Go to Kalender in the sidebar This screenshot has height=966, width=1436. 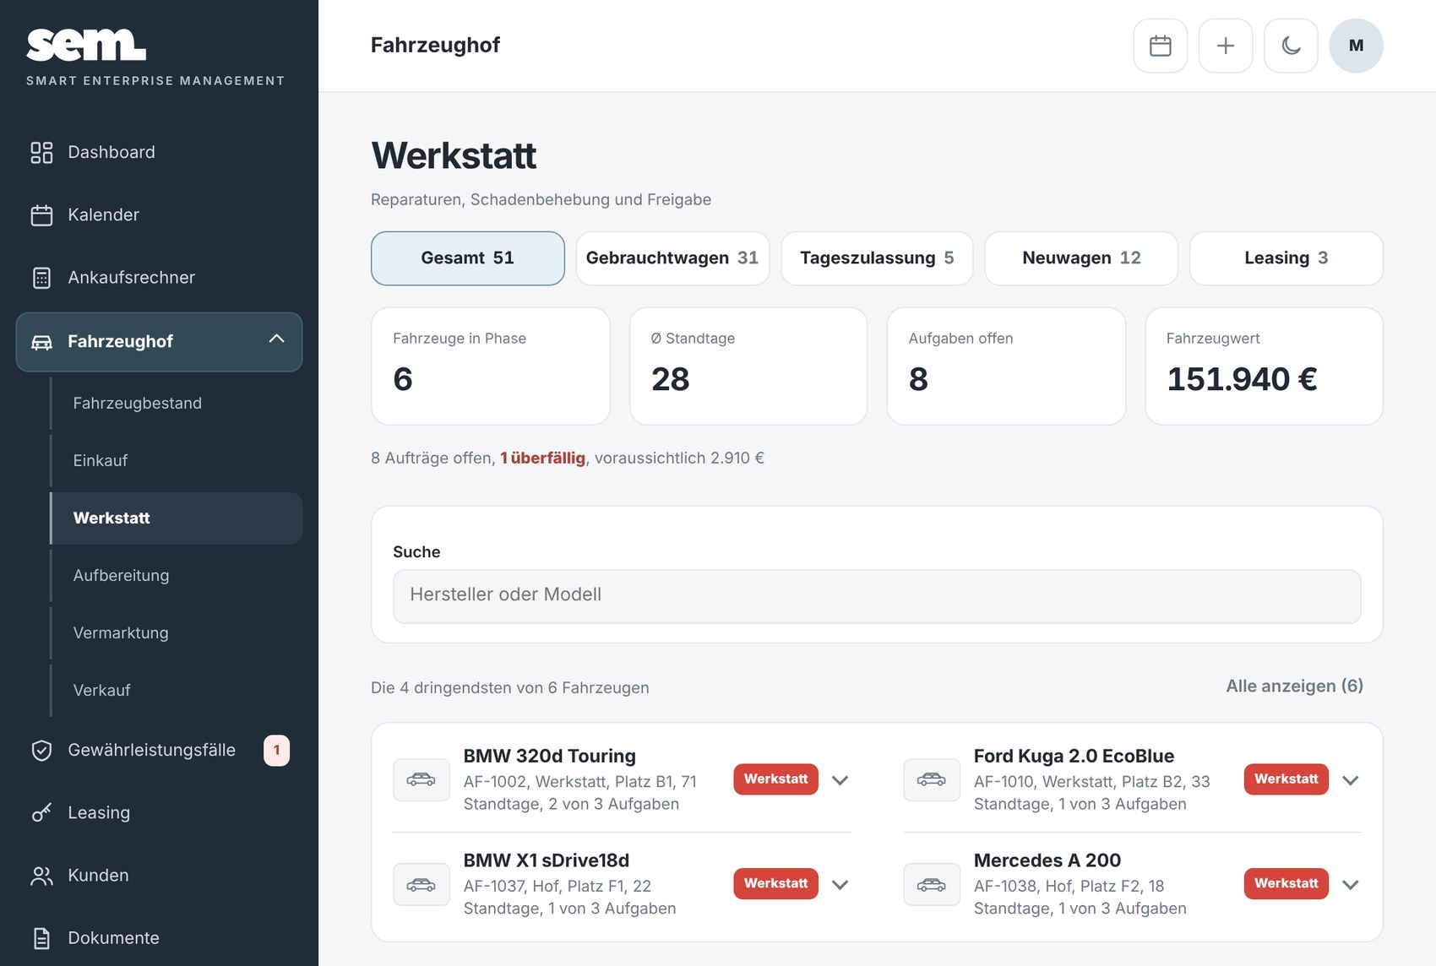(159, 214)
